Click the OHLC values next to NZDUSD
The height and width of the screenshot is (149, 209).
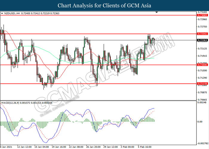[x=36, y=13]
